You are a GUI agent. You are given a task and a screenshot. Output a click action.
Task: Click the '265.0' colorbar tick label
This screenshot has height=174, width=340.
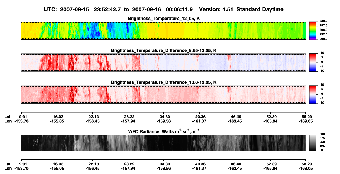coord(324,30)
